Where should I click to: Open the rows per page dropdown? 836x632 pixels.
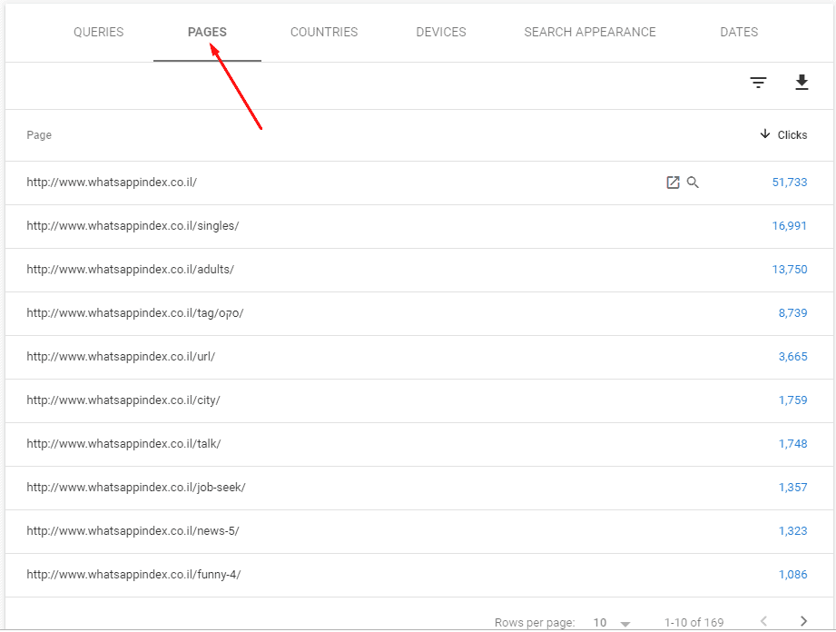(x=612, y=622)
